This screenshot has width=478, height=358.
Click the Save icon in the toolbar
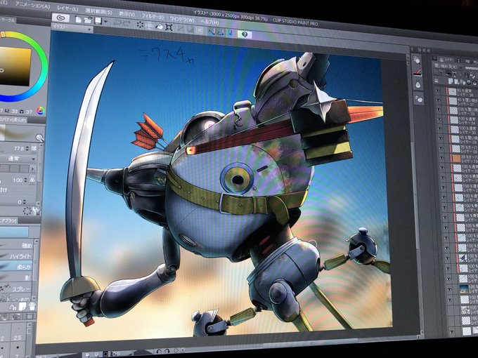tap(98, 20)
